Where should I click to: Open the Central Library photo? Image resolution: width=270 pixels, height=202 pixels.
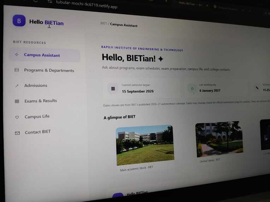point(219,139)
